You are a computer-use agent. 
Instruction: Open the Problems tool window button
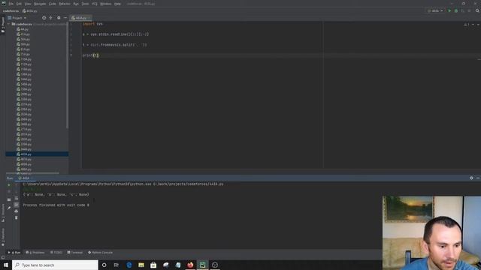(x=35, y=253)
